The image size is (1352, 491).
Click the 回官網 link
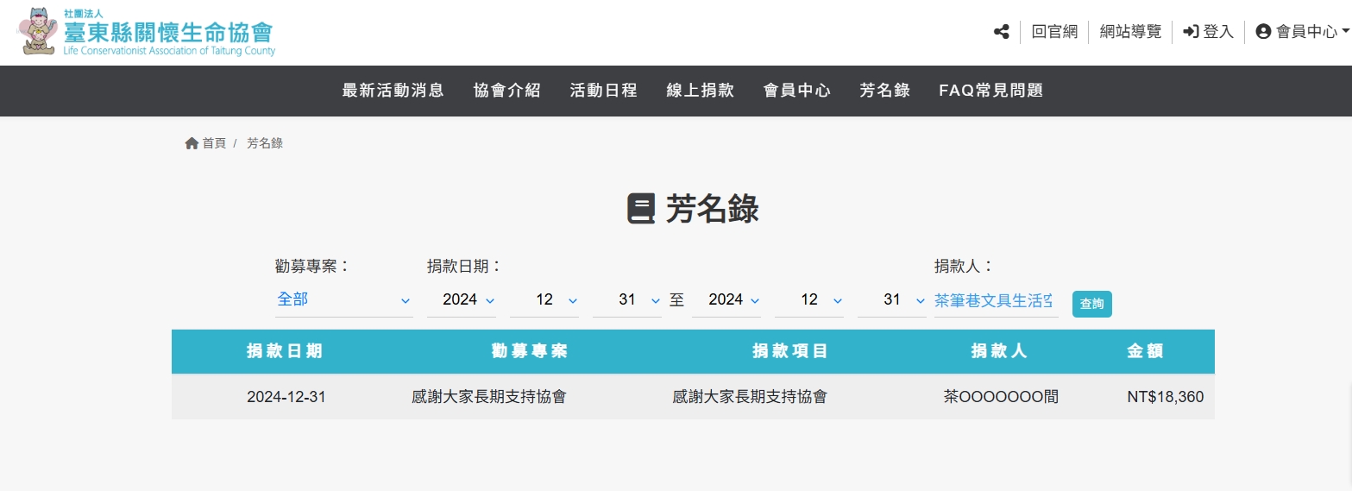1054,32
